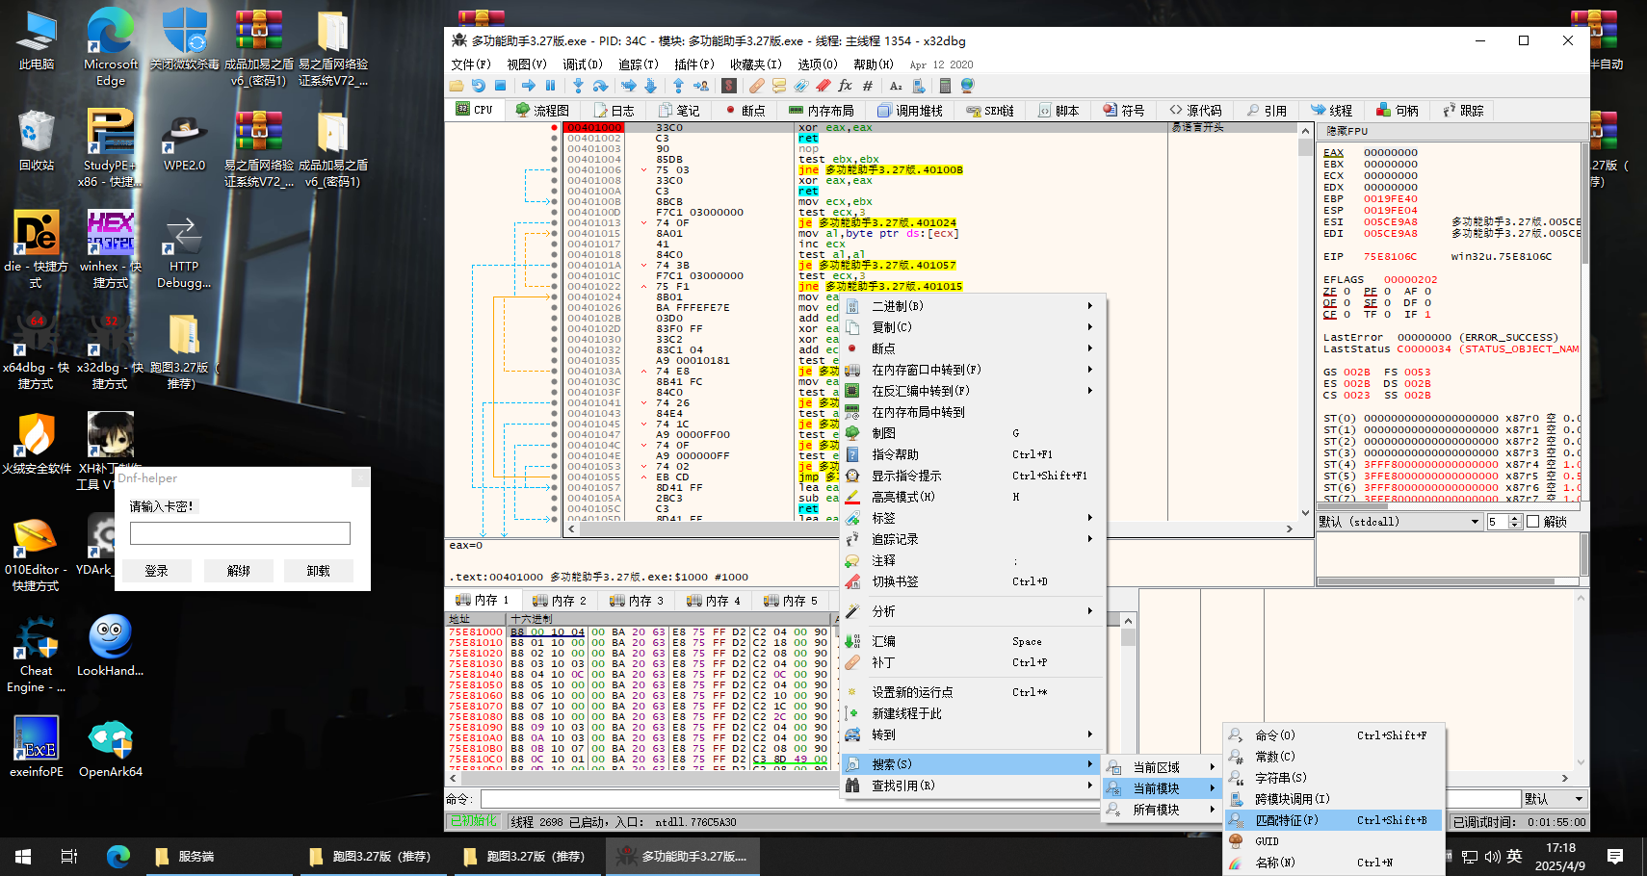Screen dimensions: 1647x876
Task: Open the calculator toolbar icon
Action: pyautogui.click(x=945, y=86)
